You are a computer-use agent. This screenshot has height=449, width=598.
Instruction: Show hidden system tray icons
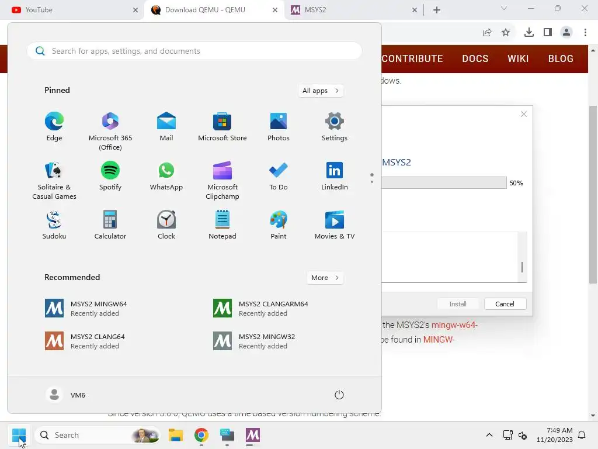tap(489, 435)
